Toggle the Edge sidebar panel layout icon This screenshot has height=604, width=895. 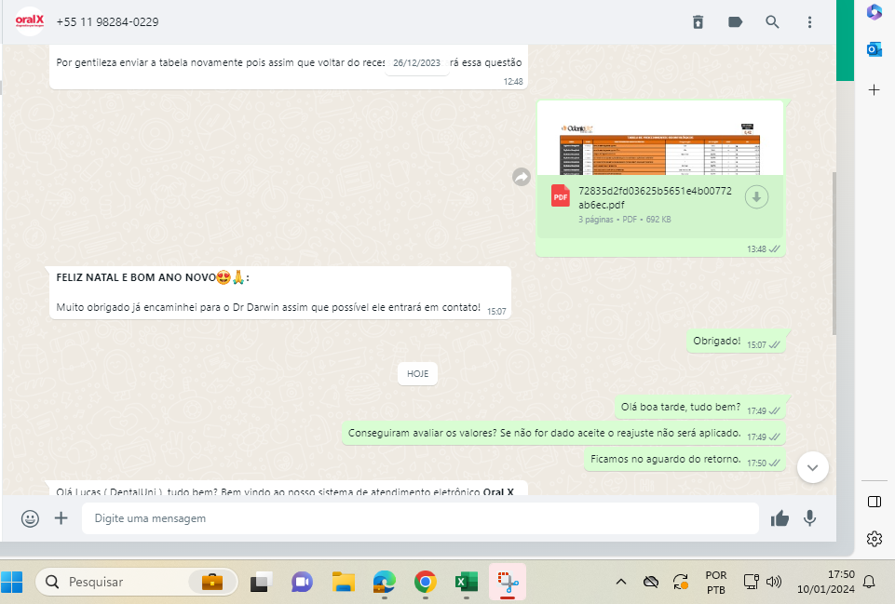874,502
